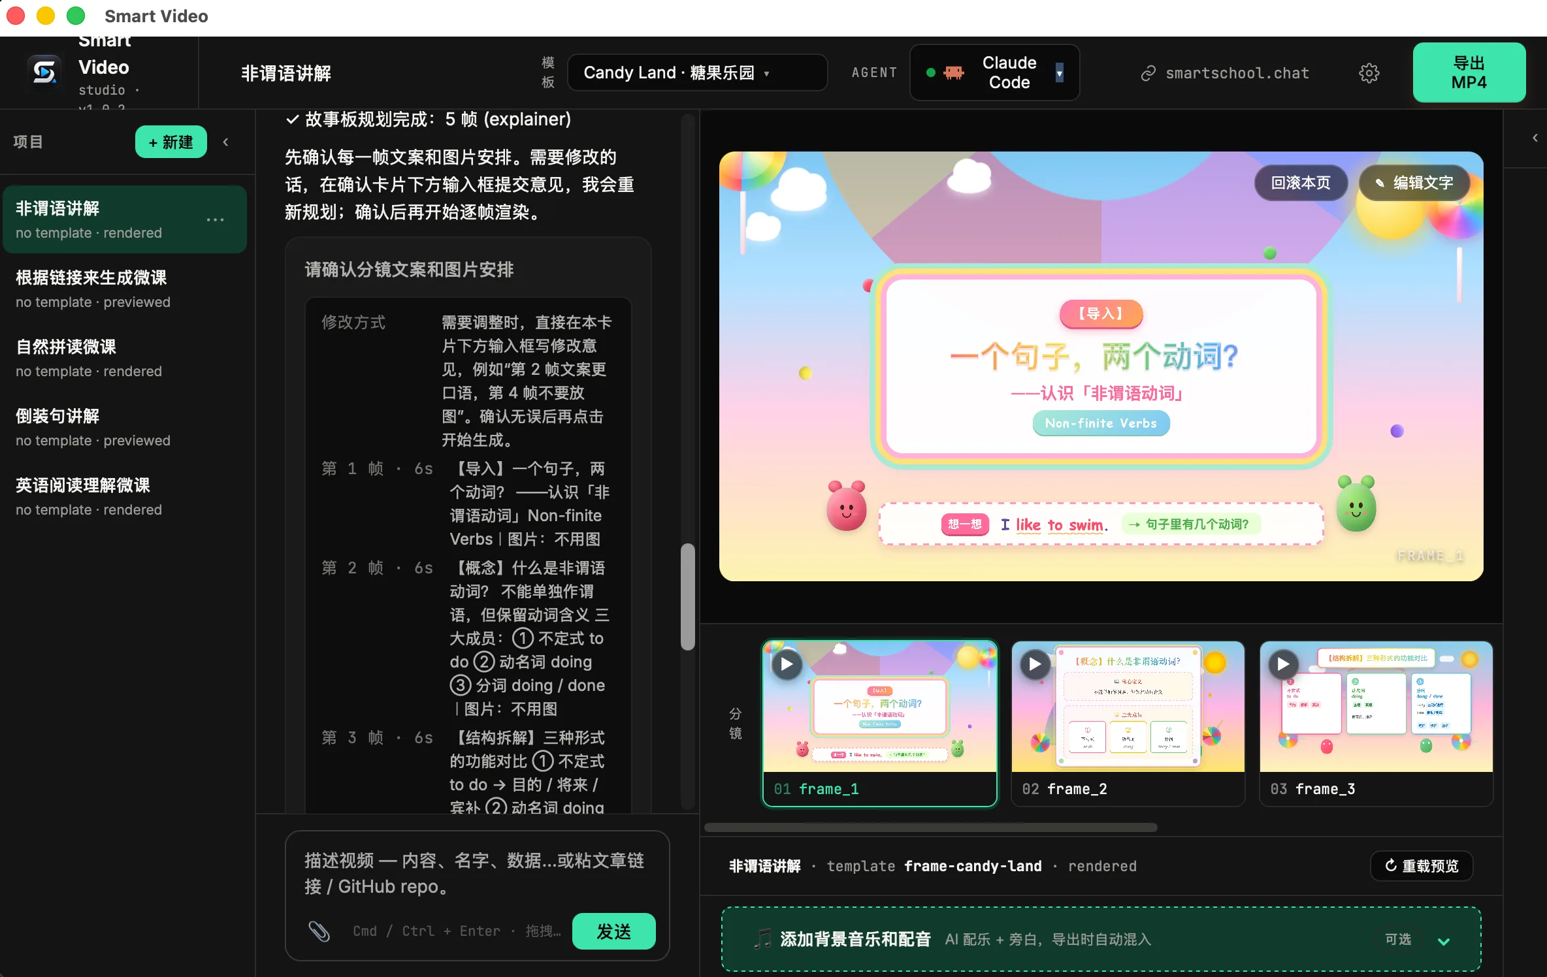This screenshot has width=1547, height=977.
Task: Click the 第 2 帧 · 6s row label
Action: pos(377,568)
